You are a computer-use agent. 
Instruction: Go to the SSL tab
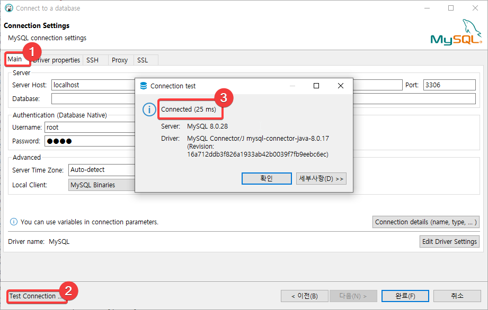click(x=143, y=60)
